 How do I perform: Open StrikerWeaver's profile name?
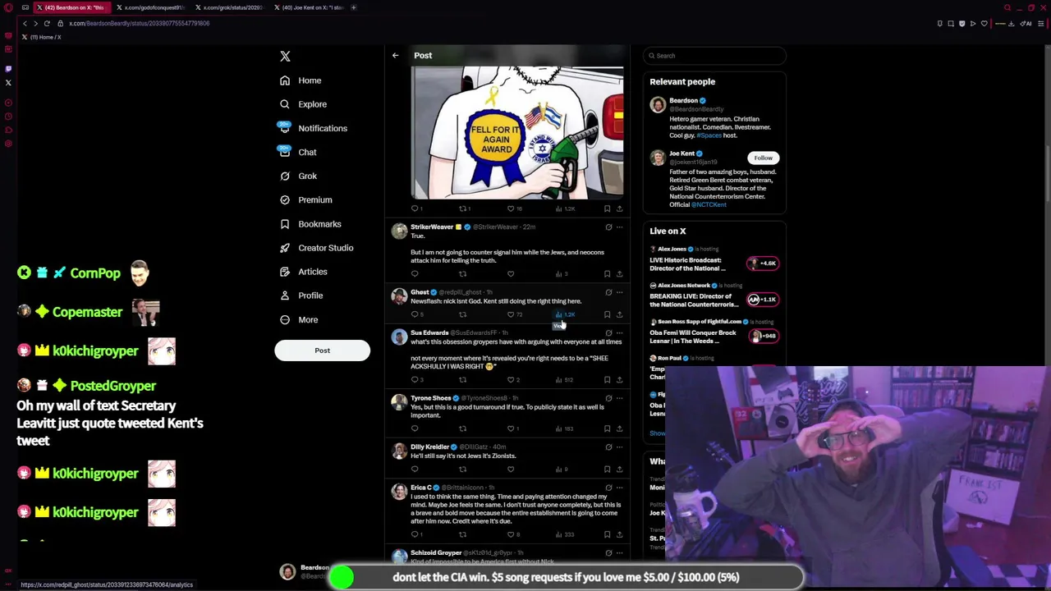(x=432, y=227)
